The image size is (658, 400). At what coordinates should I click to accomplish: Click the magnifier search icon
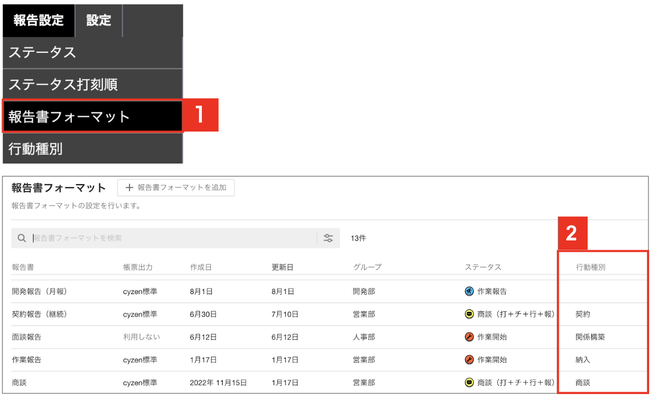(x=22, y=238)
